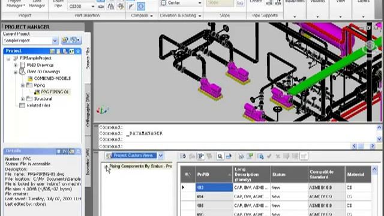
Task: Select Related Files in project tree
Action: (38, 106)
